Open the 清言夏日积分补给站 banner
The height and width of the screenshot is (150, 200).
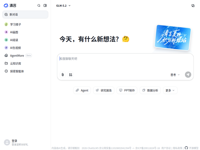[x=172, y=38]
